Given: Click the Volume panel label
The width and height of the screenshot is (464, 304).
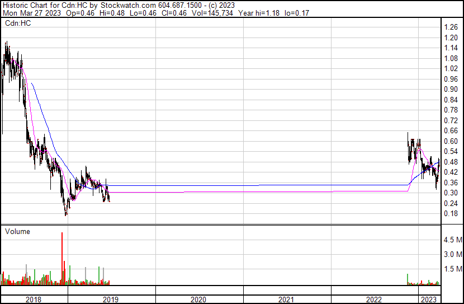Looking at the screenshot, I should (x=17, y=231).
